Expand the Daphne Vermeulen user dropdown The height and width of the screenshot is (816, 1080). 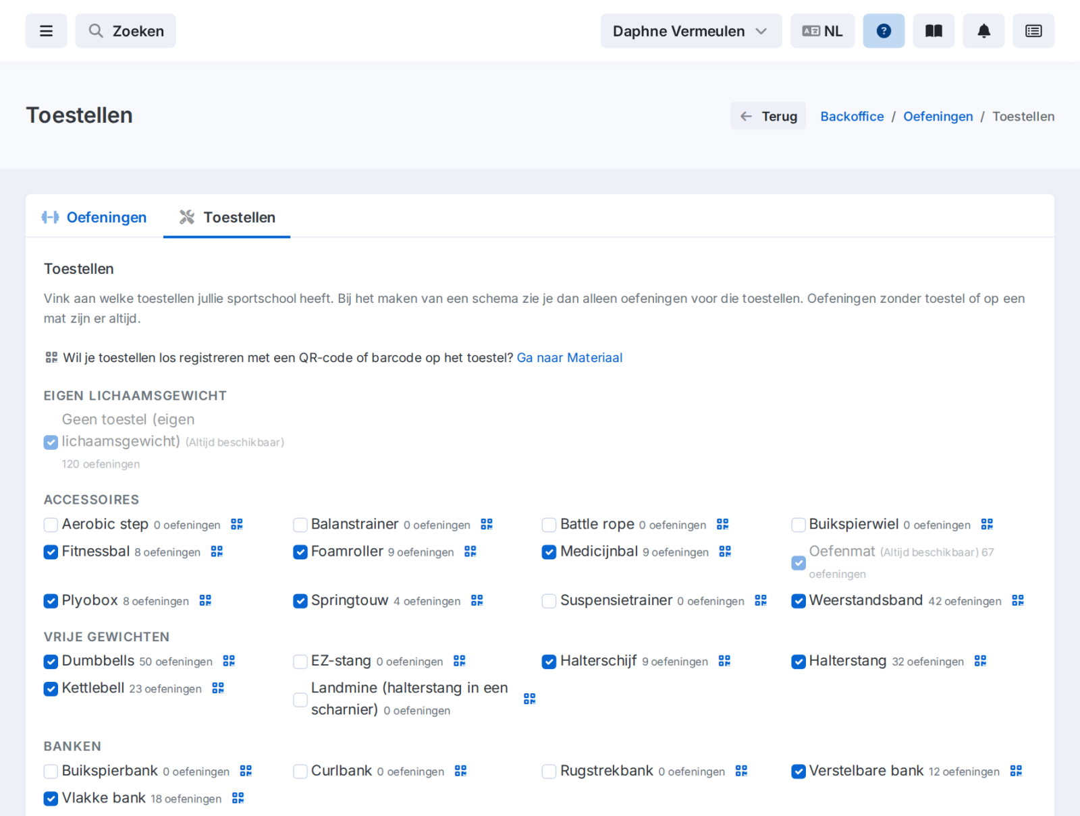pos(691,31)
